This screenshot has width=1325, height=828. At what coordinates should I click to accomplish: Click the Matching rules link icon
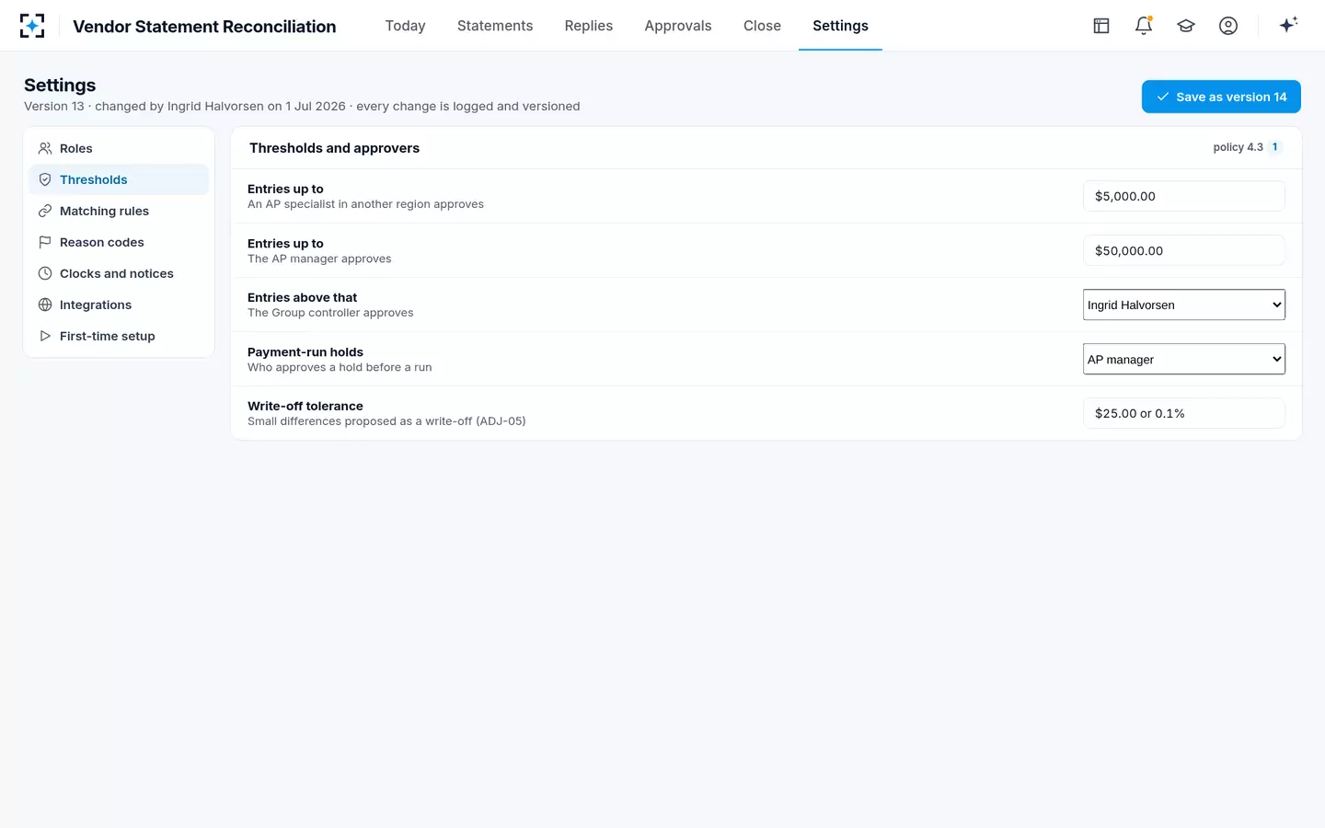tap(45, 211)
